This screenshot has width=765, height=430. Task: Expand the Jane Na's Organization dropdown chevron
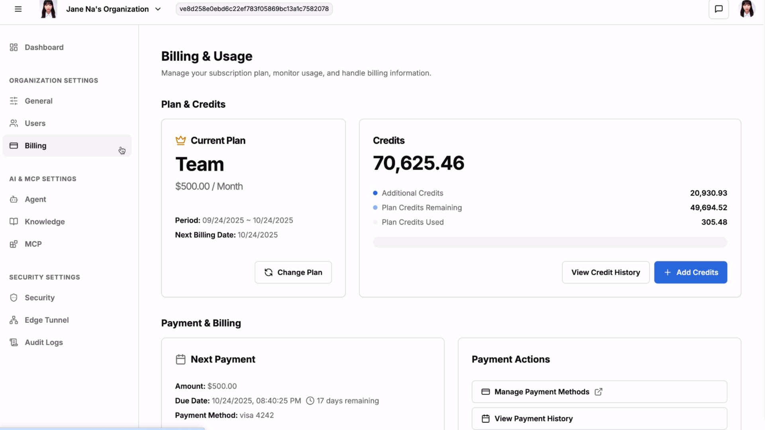click(158, 9)
